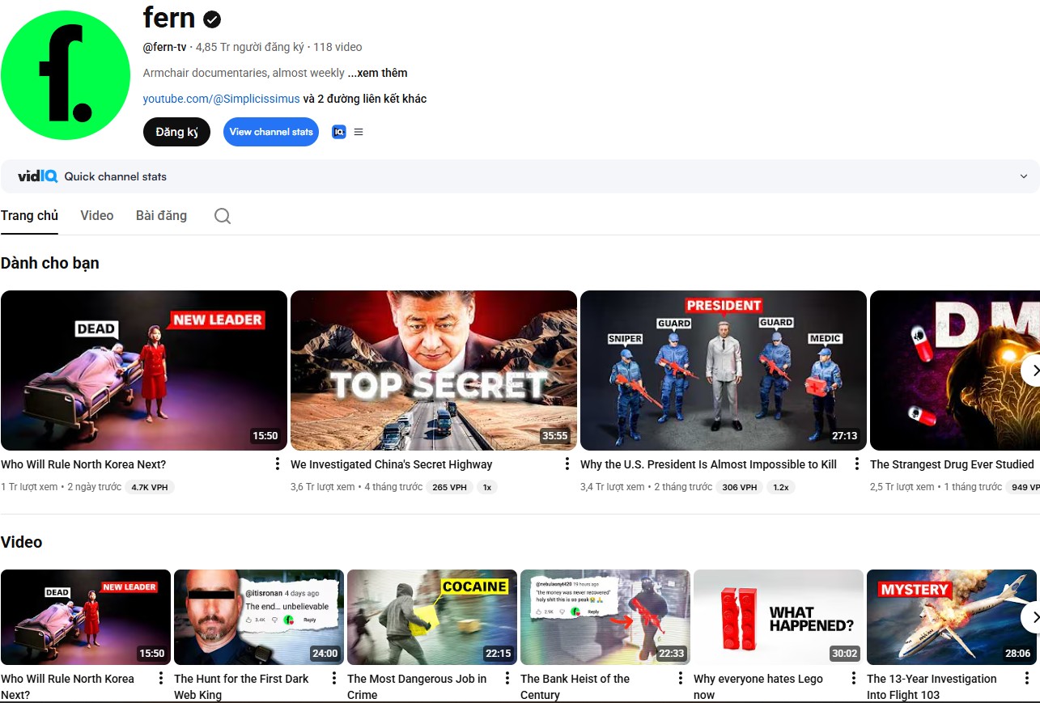This screenshot has width=1040, height=703.
Task: Open three-dot menu for U.S. President video
Action: [x=856, y=464]
